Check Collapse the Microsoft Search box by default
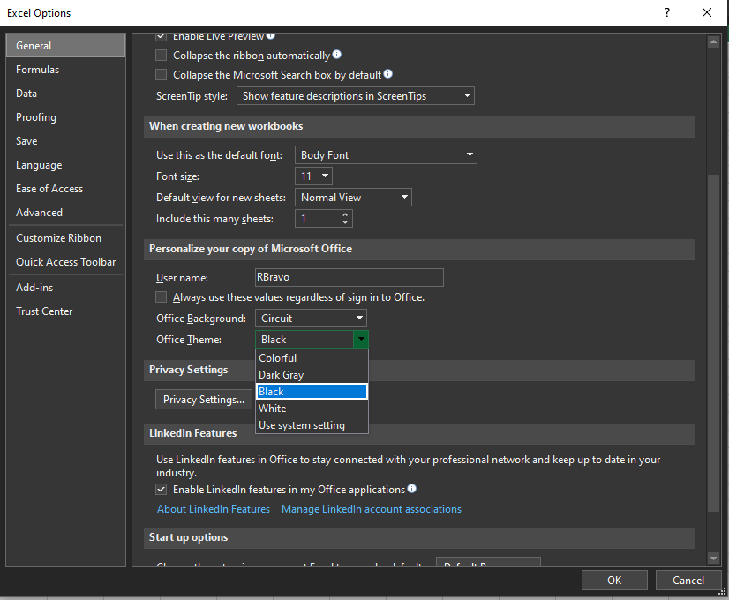This screenshot has width=729, height=600. [x=161, y=74]
